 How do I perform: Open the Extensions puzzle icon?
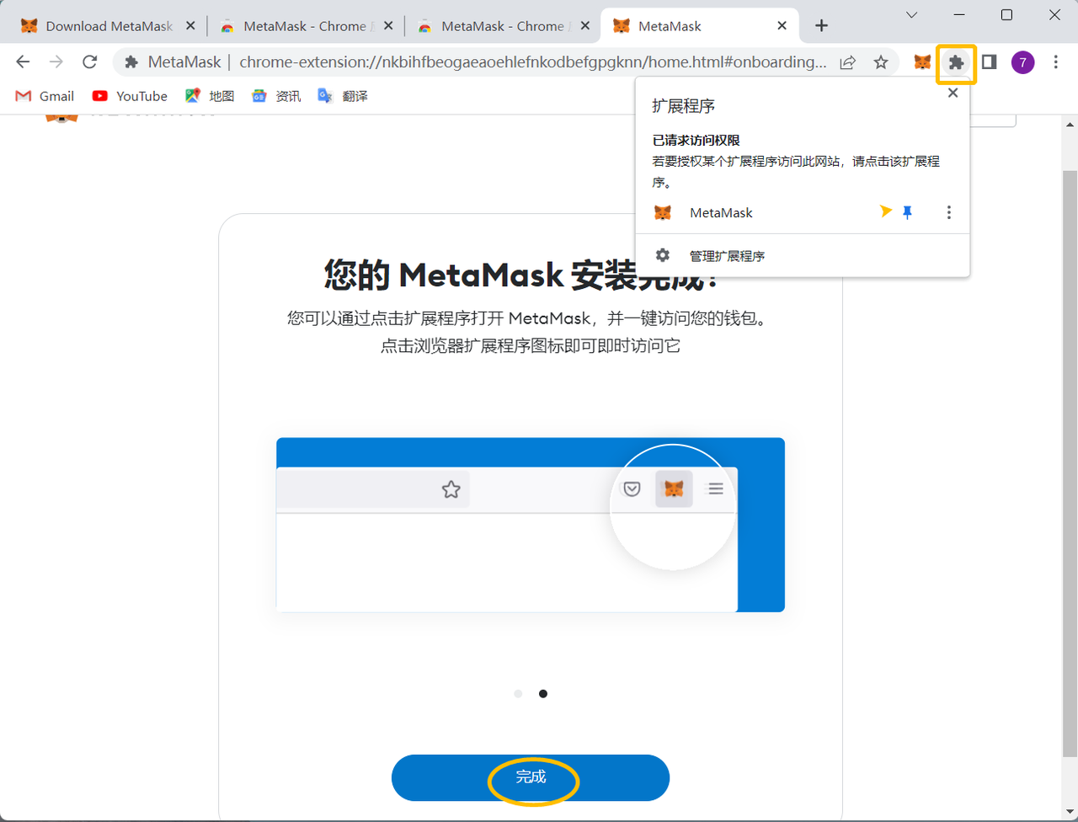(956, 62)
